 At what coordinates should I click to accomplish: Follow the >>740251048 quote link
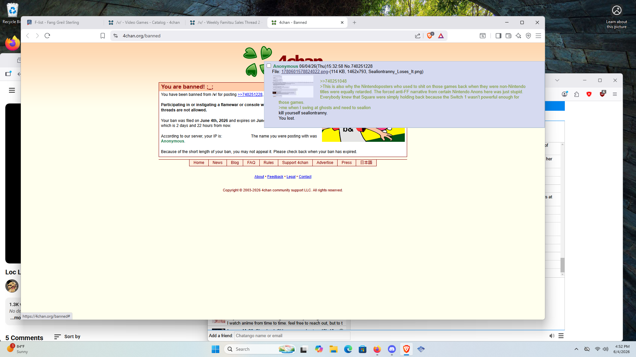pyautogui.click(x=333, y=81)
